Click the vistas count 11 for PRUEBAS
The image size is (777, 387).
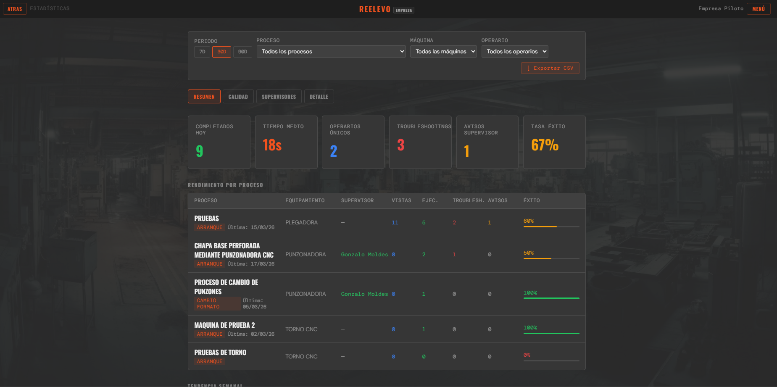395,222
